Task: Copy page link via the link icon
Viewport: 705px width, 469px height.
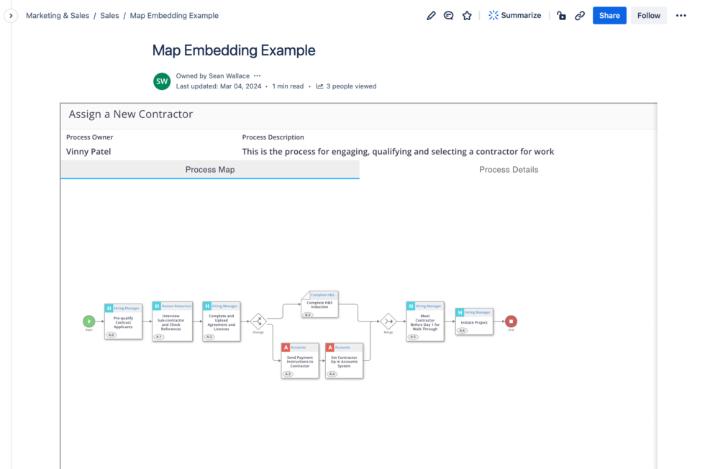Action: click(580, 15)
